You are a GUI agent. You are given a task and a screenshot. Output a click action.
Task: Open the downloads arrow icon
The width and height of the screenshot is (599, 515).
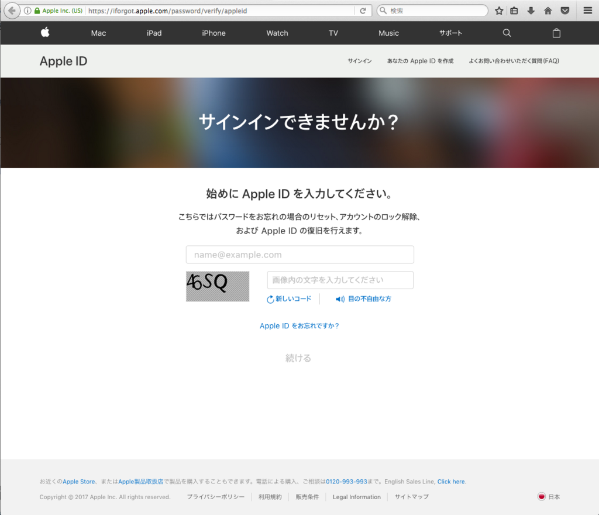click(x=531, y=11)
